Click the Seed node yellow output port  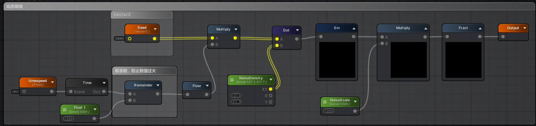pos(155,39)
